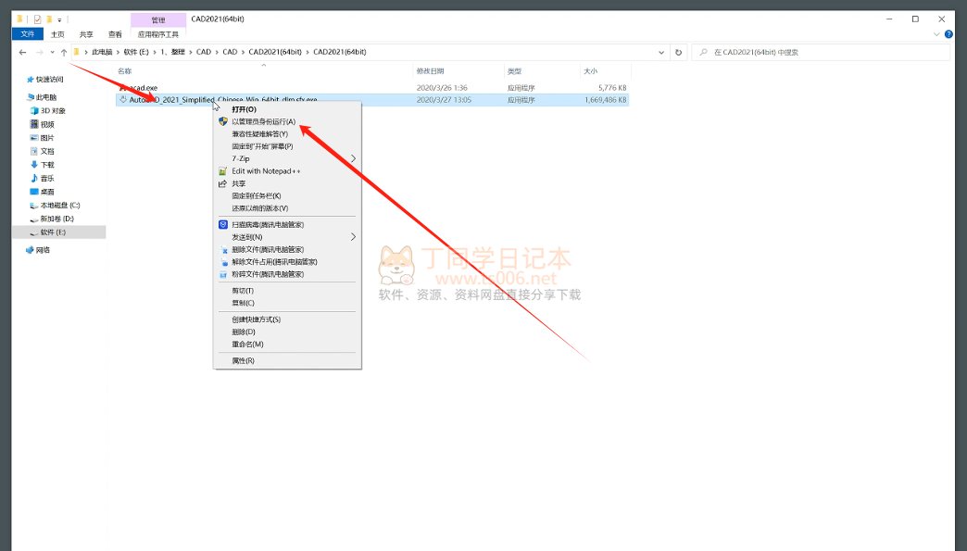Open the address bar history dropdown
This screenshot has height=551, width=967.
663,53
